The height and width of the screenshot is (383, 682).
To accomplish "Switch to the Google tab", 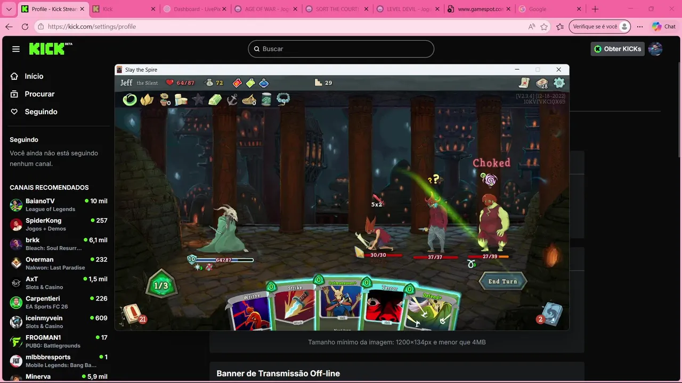I will pos(550,9).
